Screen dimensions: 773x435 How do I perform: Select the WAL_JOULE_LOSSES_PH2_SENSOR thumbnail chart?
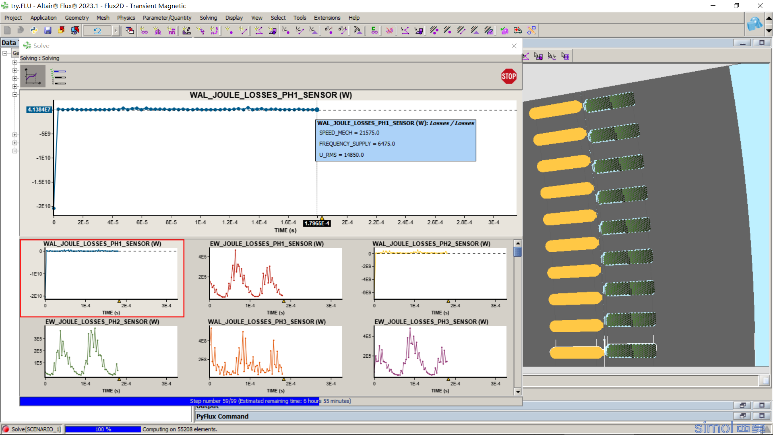(432, 278)
